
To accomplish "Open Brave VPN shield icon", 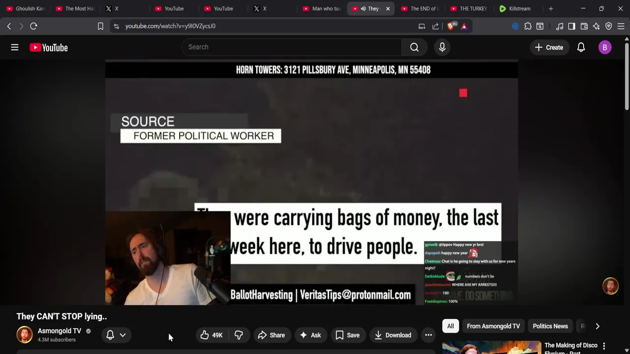I will point(608,26).
